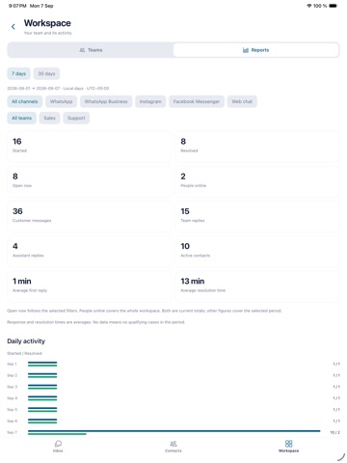Filter by All channels
The width and height of the screenshot is (347, 463).
pyautogui.click(x=25, y=101)
